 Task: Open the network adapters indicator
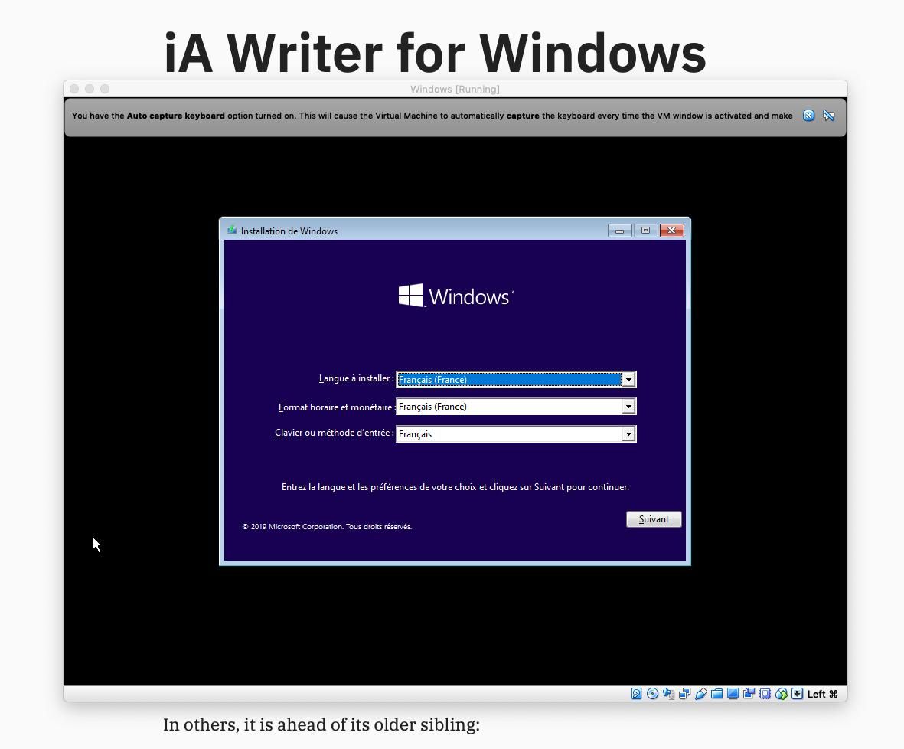coord(684,694)
